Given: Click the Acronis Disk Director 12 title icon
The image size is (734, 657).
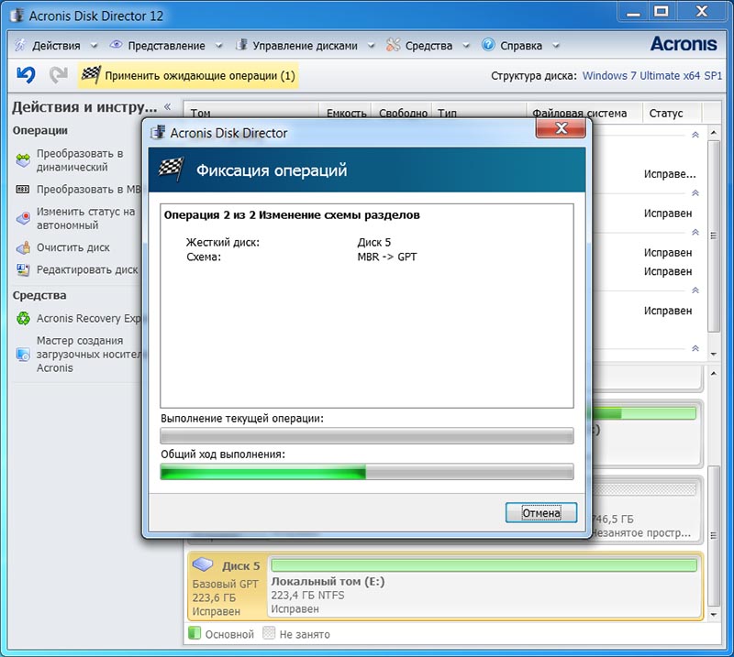Looking at the screenshot, I should pyautogui.click(x=17, y=15).
